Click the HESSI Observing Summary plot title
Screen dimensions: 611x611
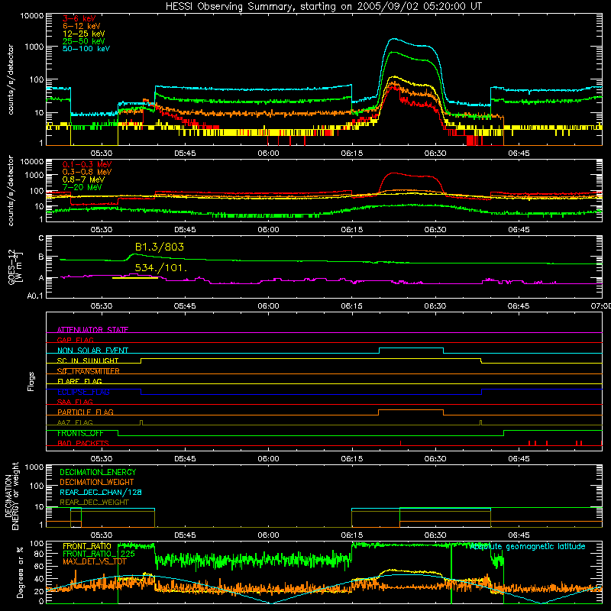point(323,7)
